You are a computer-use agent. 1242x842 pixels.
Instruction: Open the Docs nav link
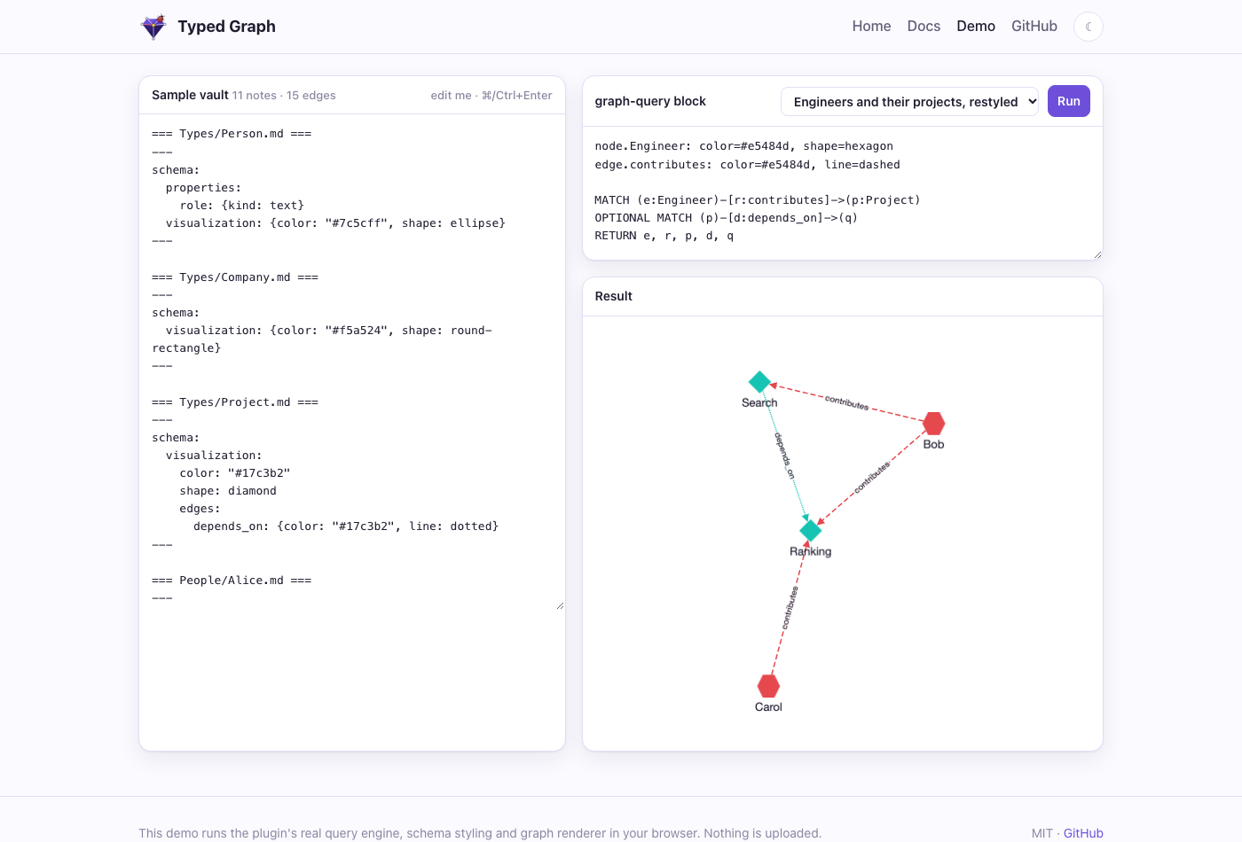tap(924, 27)
